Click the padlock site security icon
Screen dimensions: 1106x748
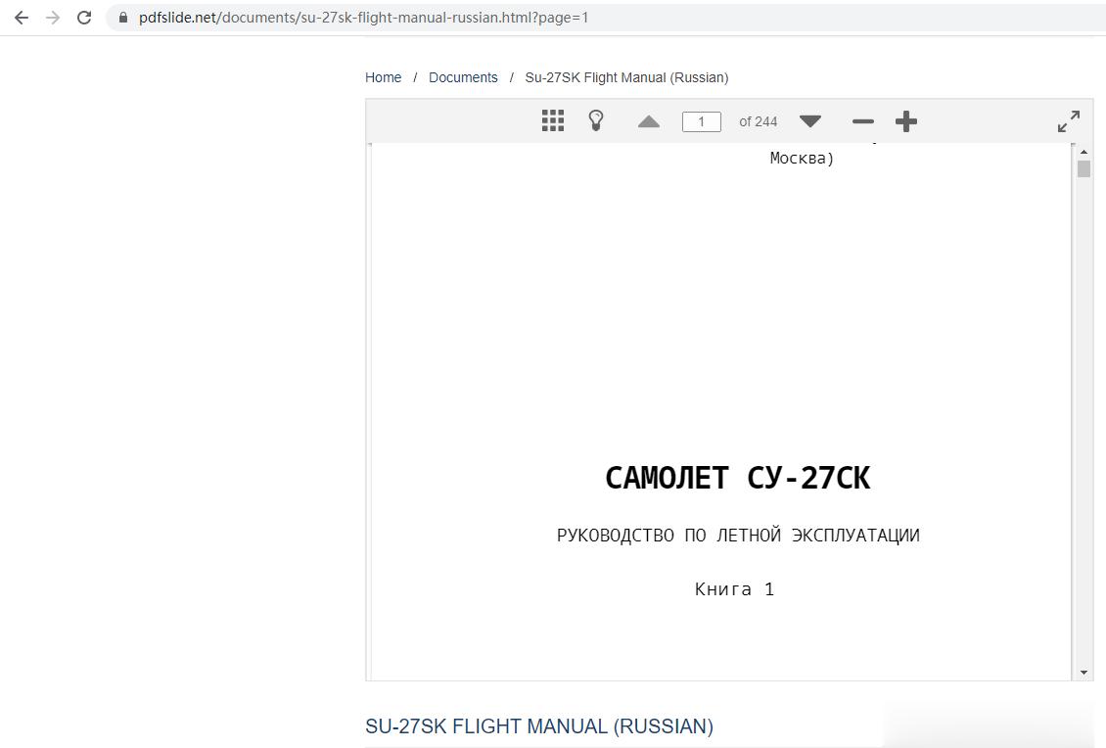pyautogui.click(x=123, y=18)
